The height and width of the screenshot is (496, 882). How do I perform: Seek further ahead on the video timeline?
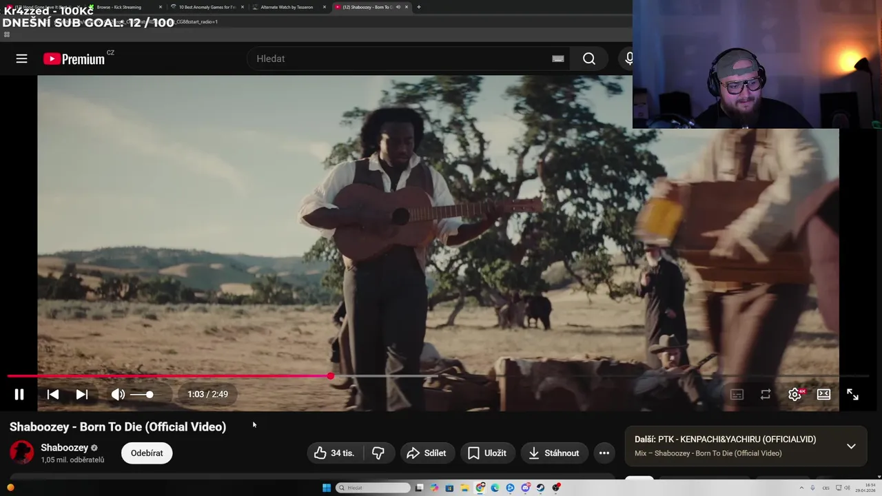coord(599,376)
